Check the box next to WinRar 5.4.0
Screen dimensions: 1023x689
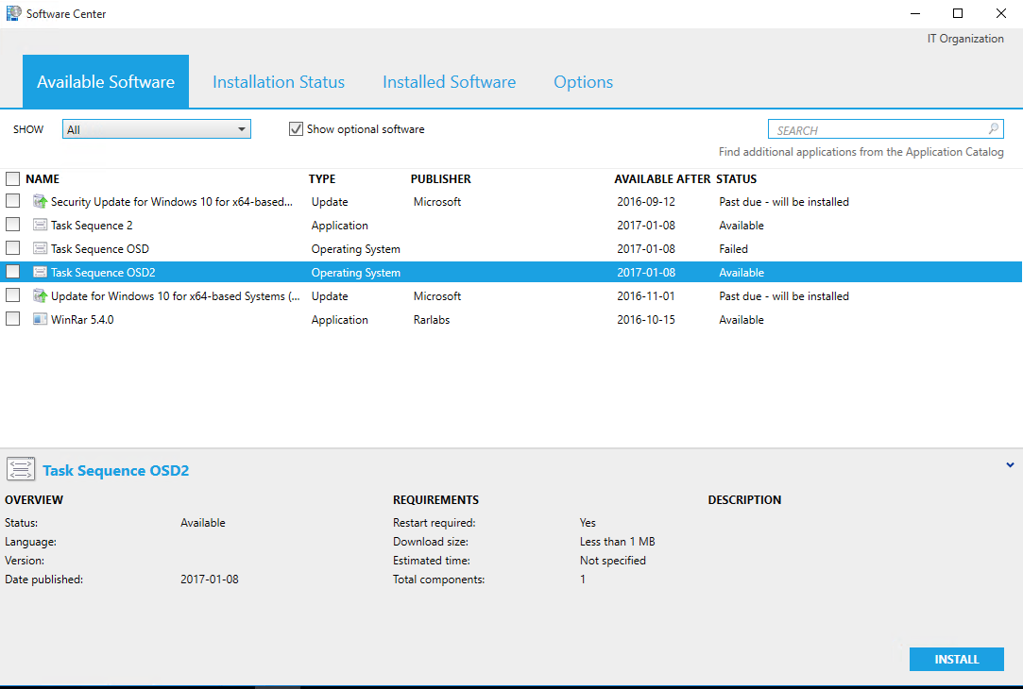point(13,319)
